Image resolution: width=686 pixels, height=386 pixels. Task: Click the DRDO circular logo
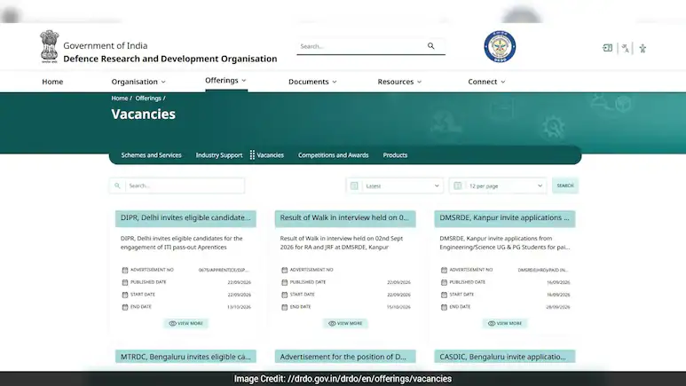coord(500,46)
